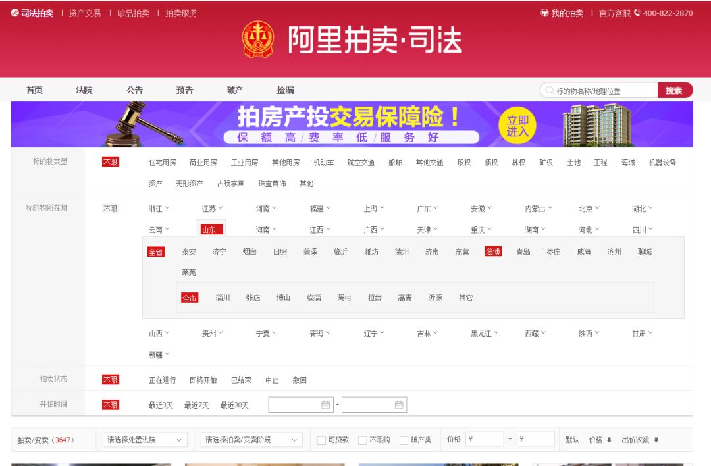Filter status 正在进行
The image size is (711, 466).
point(163,380)
